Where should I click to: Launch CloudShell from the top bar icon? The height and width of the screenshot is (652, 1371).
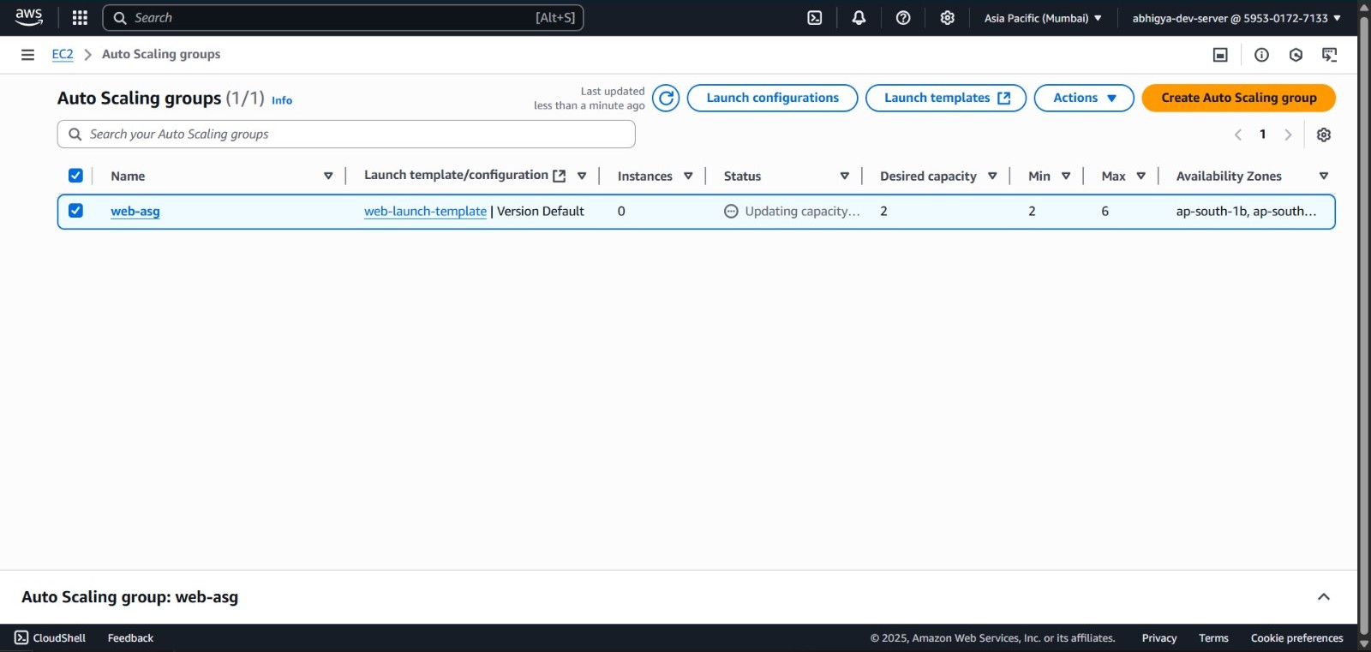point(815,18)
